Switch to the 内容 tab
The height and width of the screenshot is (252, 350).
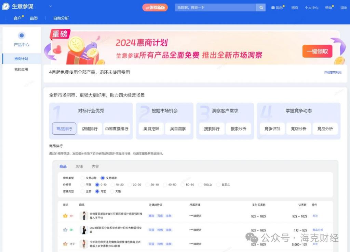coord(95,166)
